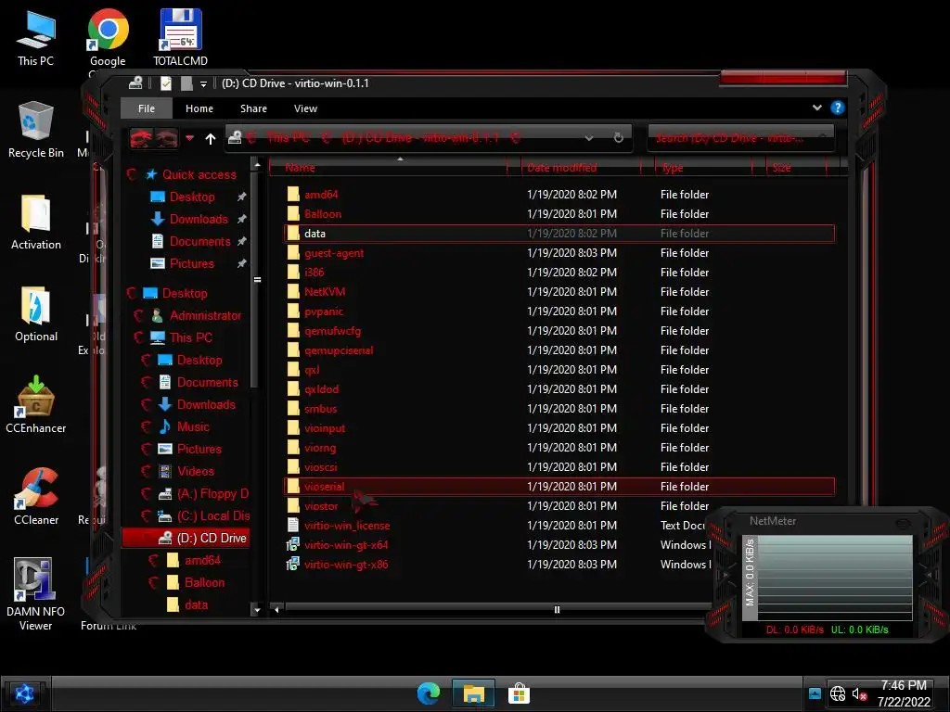Viewport: 950px width, 712px height.
Task: Open the network globe tray icon
Action: (838, 693)
